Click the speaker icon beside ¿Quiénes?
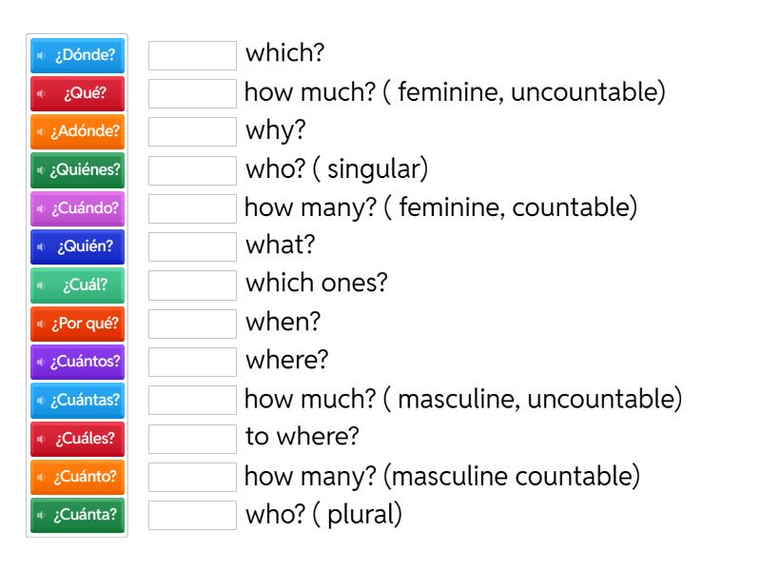761x571 pixels. (x=39, y=170)
